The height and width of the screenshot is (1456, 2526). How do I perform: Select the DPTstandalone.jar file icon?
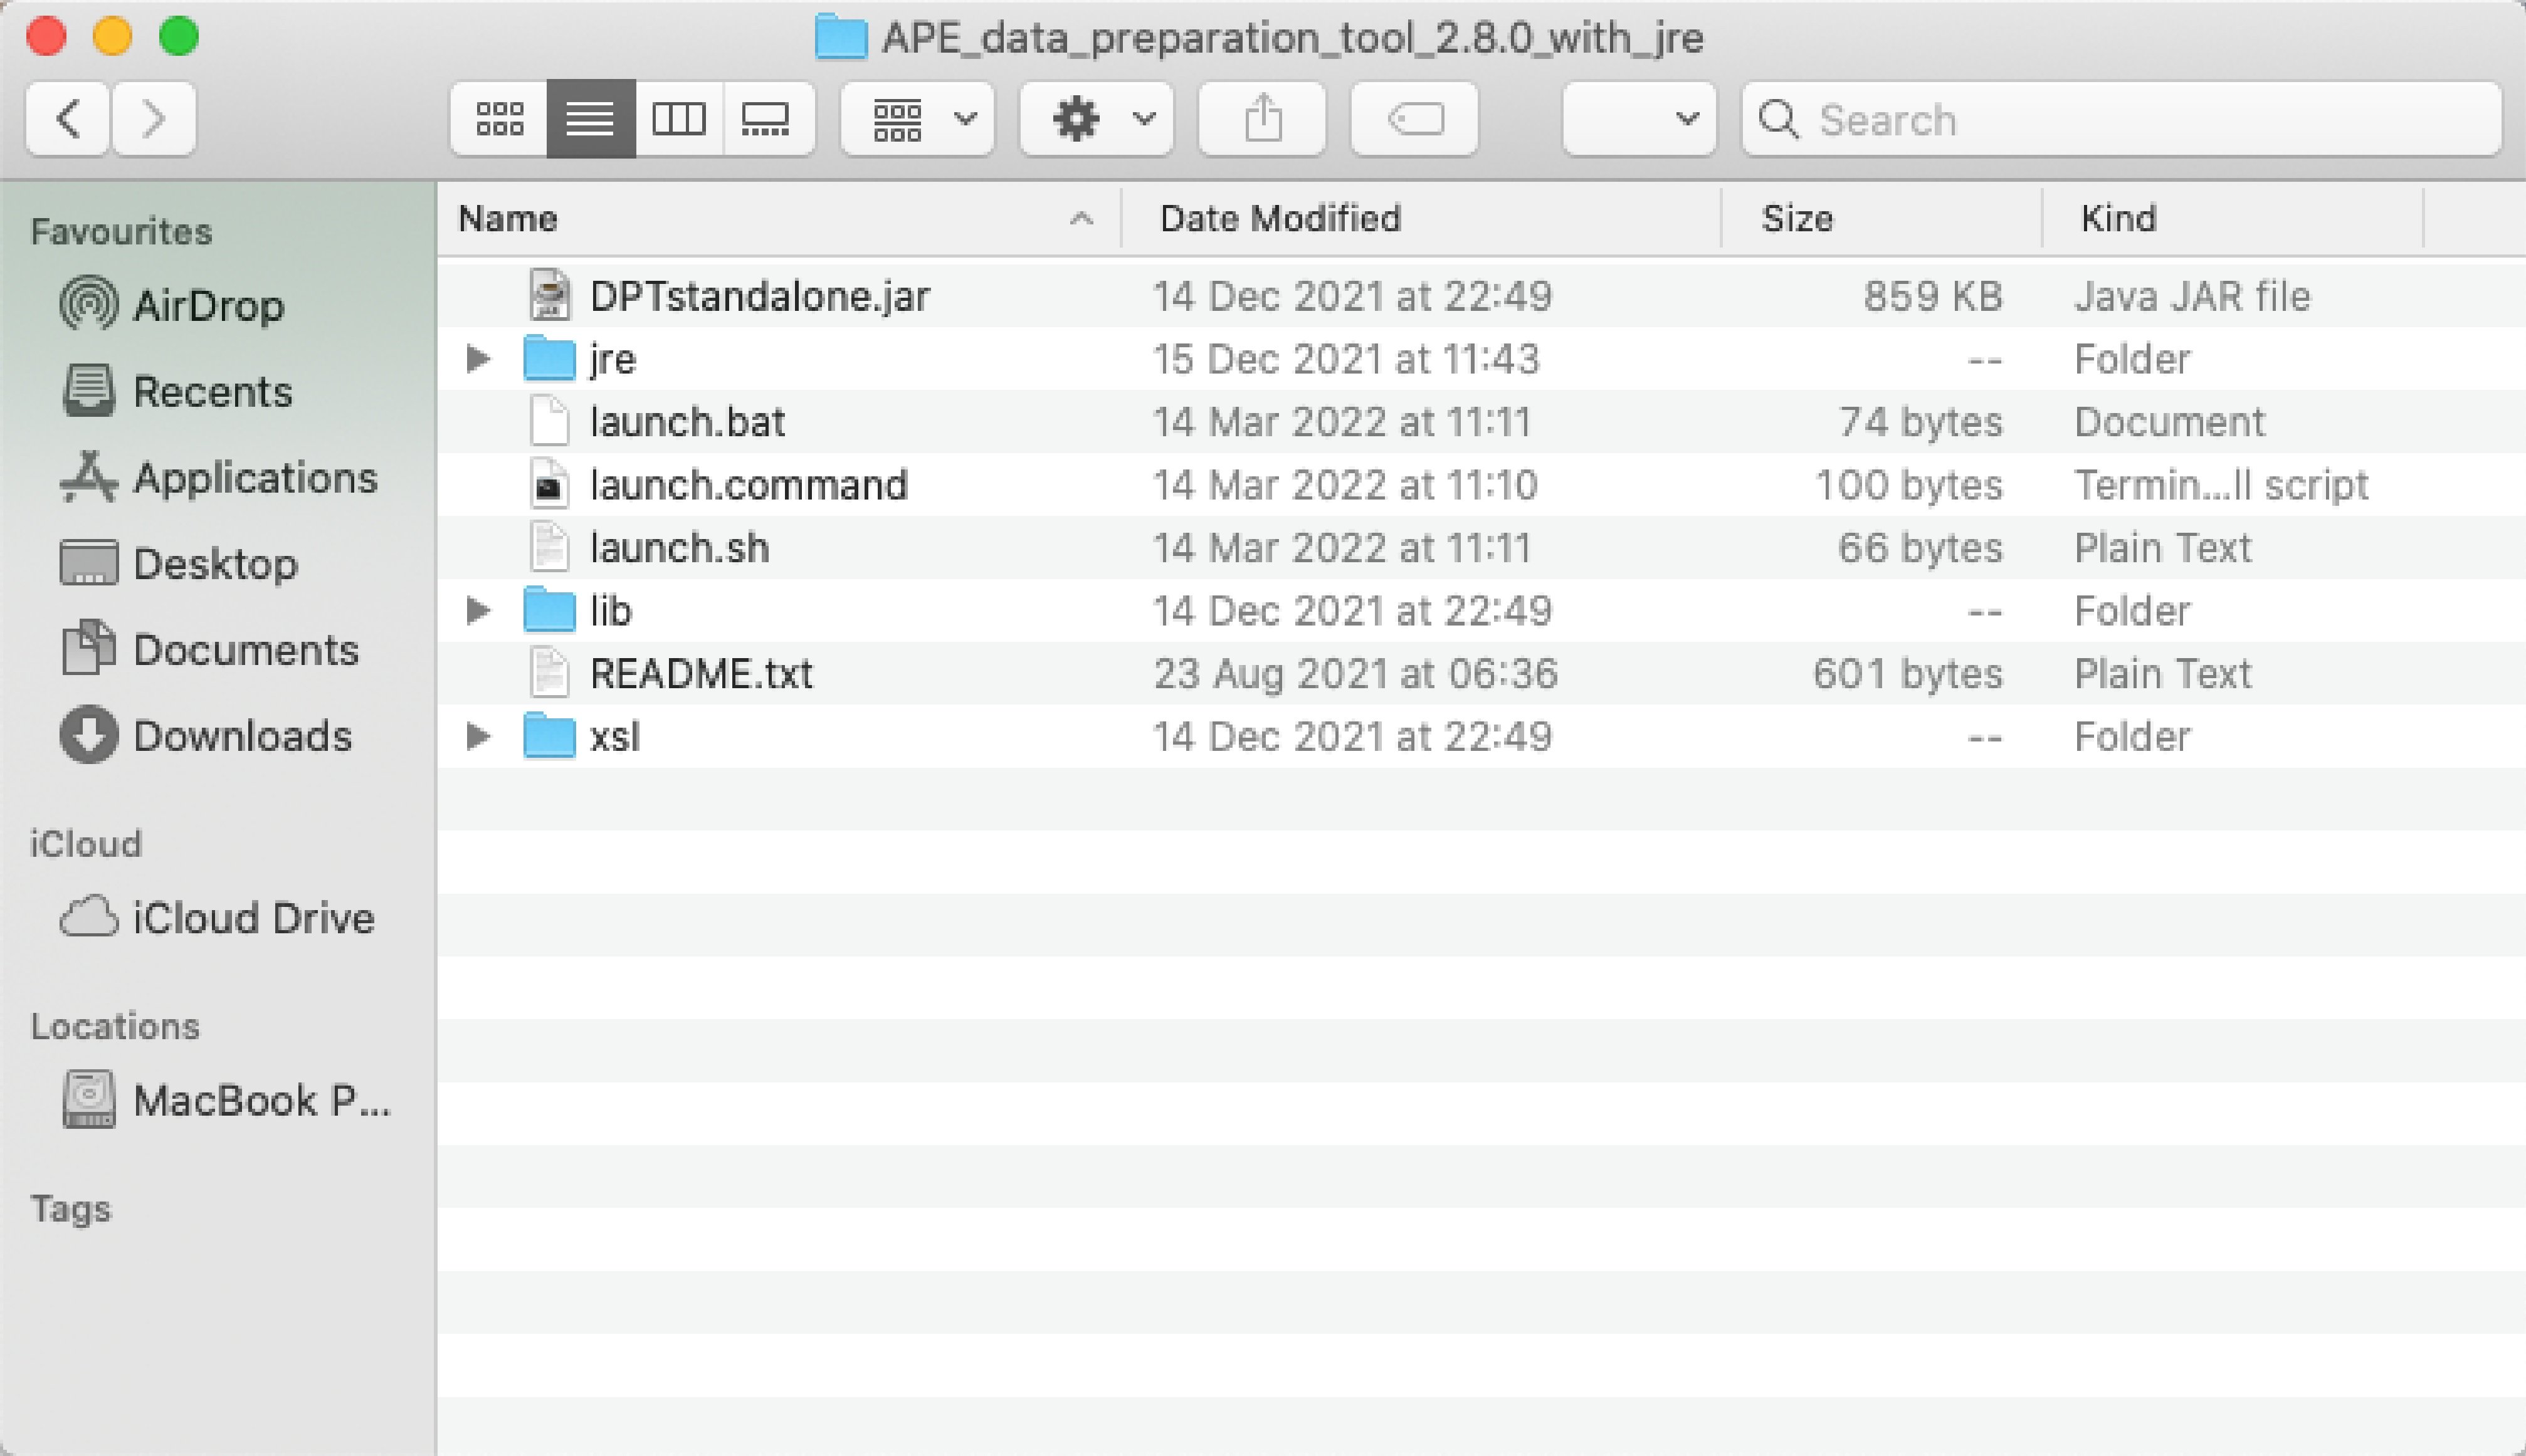[x=549, y=295]
